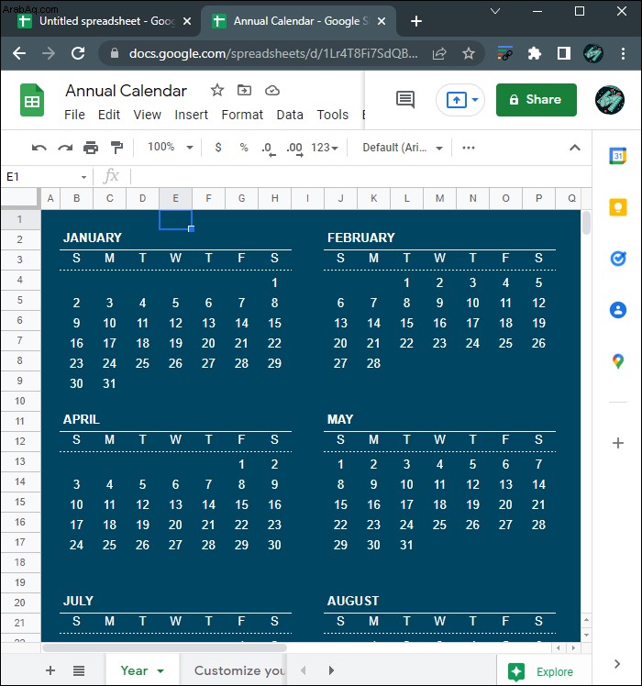Decrease decimal places icon
Viewport: 642px width, 686px height.
tap(269, 149)
